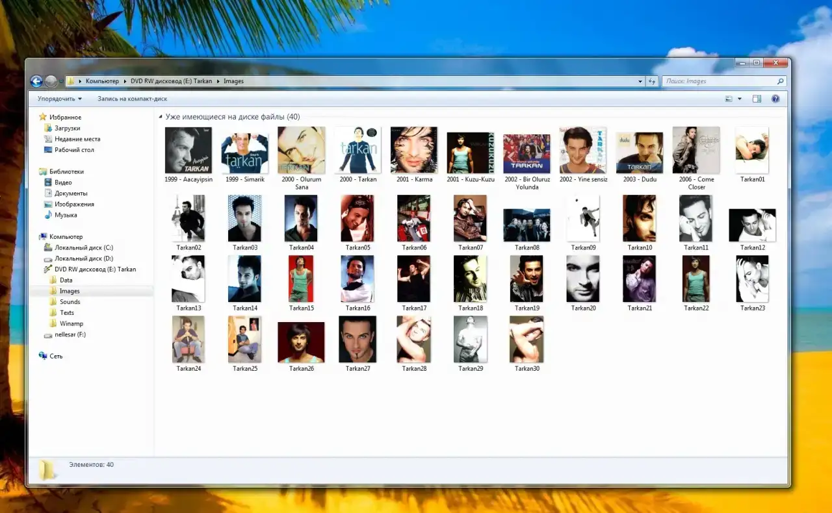
Task: Click Компьютер in the address bar breadcrumb
Action: [x=102, y=81]
